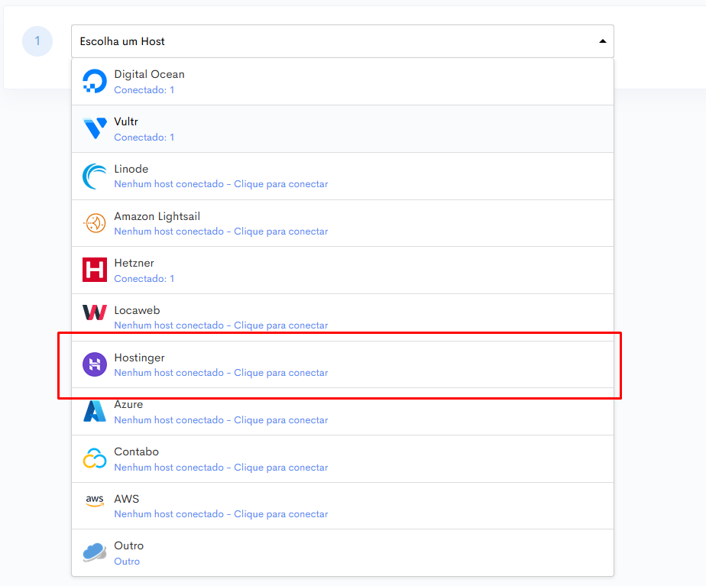Screen dimensions: 706x586
Task: Select Vultr host option
Action: click(342, 128)
